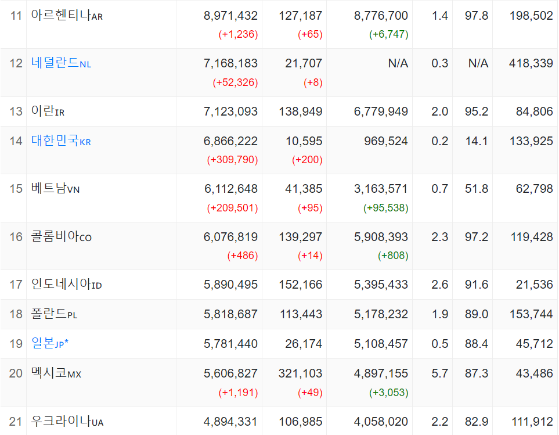Click Colombia's daily increase (+486)
The height and width of the screenshot is (435, 559).
coord(243,256)
